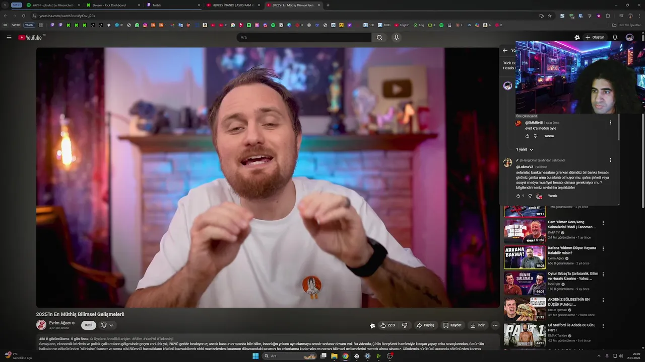Image resolution: width=645 pixels, height=362 pixels.
Task: Open @LokmaV2 commenter profile avatar
Action: pos(507,162)
